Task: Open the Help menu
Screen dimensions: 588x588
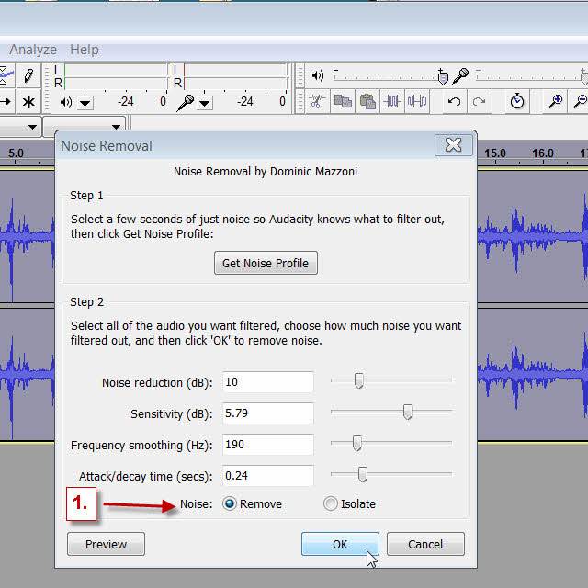Action: [85, 50]
